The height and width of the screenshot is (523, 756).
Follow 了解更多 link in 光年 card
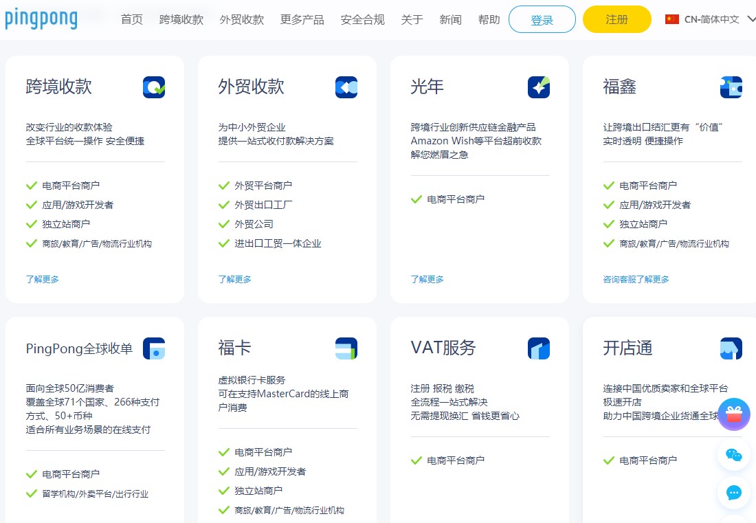(x=427, y=279)
